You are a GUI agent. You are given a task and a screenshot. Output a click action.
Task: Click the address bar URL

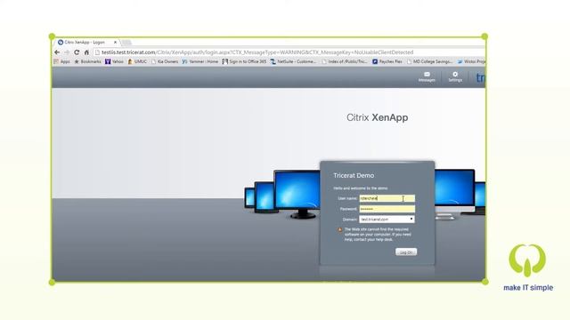[x=257, y=52]
